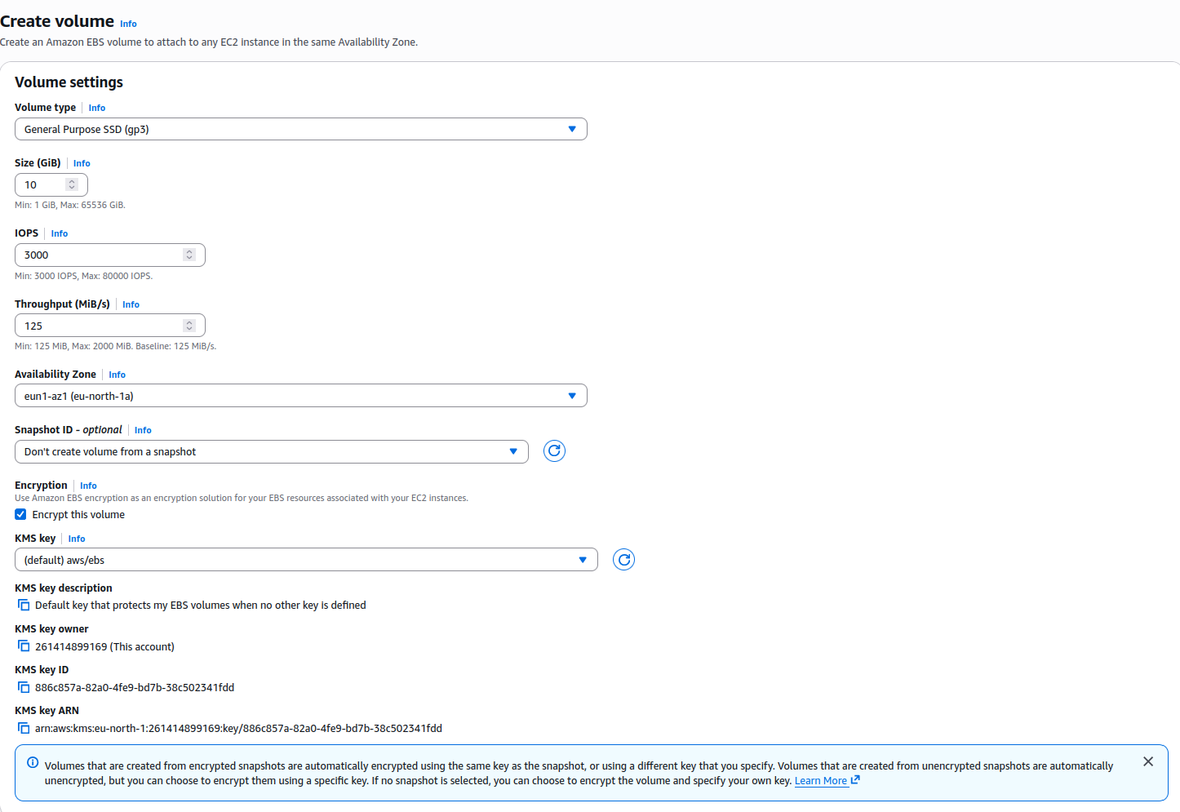Open Info link for Size (GiB)
The image size is (1180, 812).
tap(82, 163)
